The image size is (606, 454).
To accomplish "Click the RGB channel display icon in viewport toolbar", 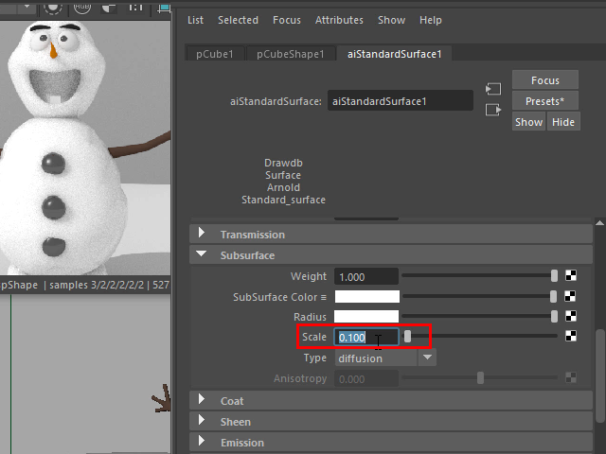I will (83, 6).
